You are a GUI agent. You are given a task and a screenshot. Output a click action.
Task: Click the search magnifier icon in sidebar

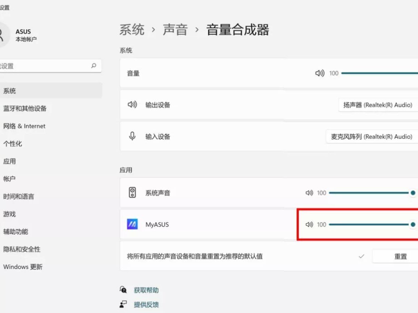[x=94, y=66]
